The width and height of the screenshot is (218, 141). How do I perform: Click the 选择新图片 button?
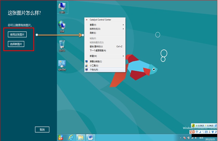(x=16, y=44)
